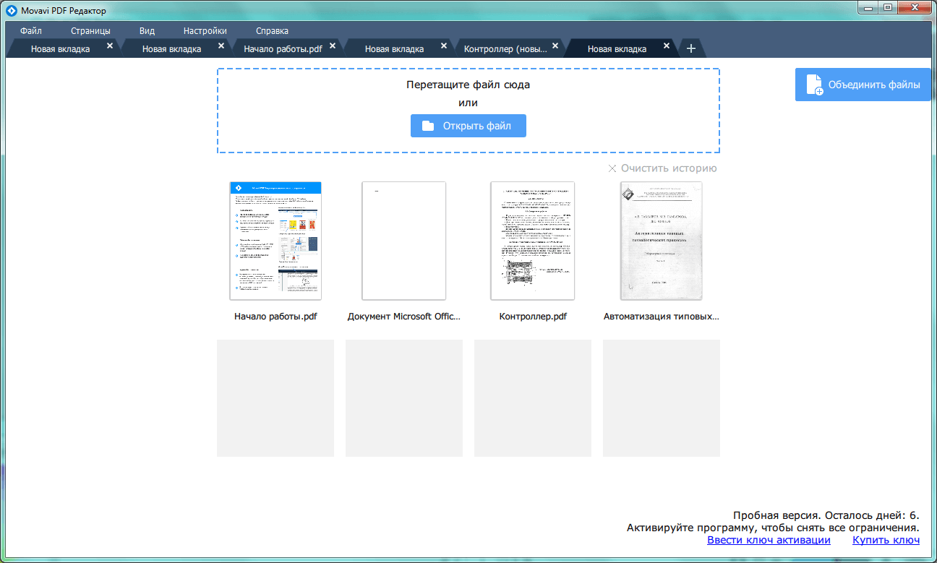
Task: Open the Файл menu
Action: [31, 31]
